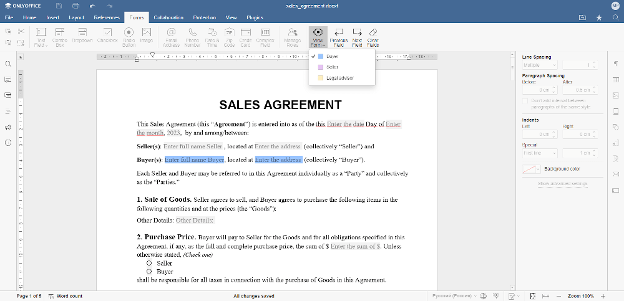Click the Print icon in title bar
The width and height of the screenshot is (624, 301).
pyautogui.click(x=76, y=6)
